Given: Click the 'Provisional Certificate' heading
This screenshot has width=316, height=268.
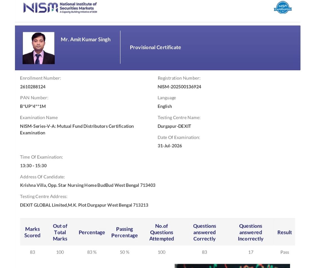Looking at the screenshot, I should tap(155, 47).
